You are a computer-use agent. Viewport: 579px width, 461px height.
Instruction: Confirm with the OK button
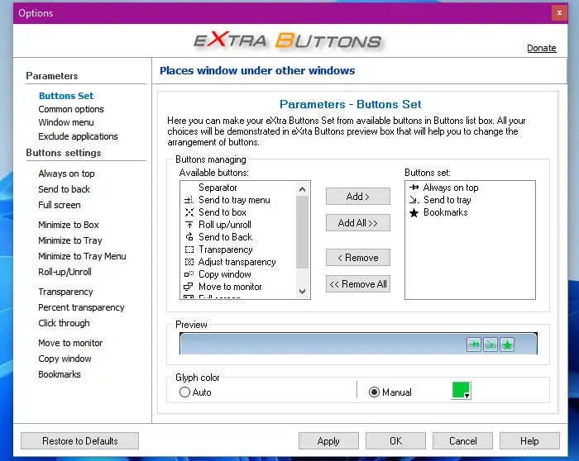(395, 441)
